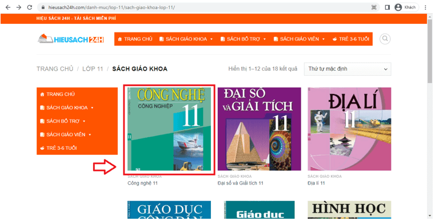Image resolution: width=435 pixels, height=221 pixels.
Task: Open Hình học book cover
Action: pos(349,210)
